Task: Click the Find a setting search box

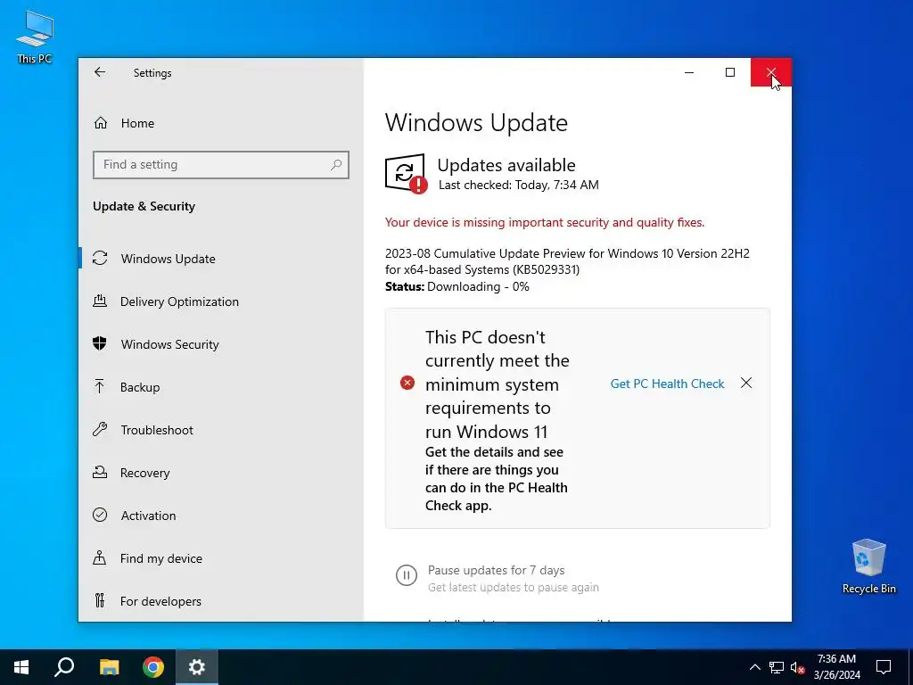Action: pyautogui.click(x=221, y=165)
